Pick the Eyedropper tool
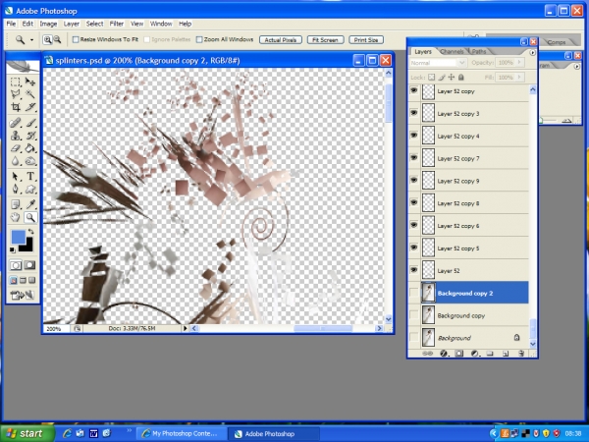This screenshot has height=442, width=589. pyautogui.click(x=30, y=204)
